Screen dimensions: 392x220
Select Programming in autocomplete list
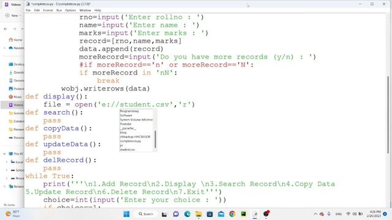(129, 111)
